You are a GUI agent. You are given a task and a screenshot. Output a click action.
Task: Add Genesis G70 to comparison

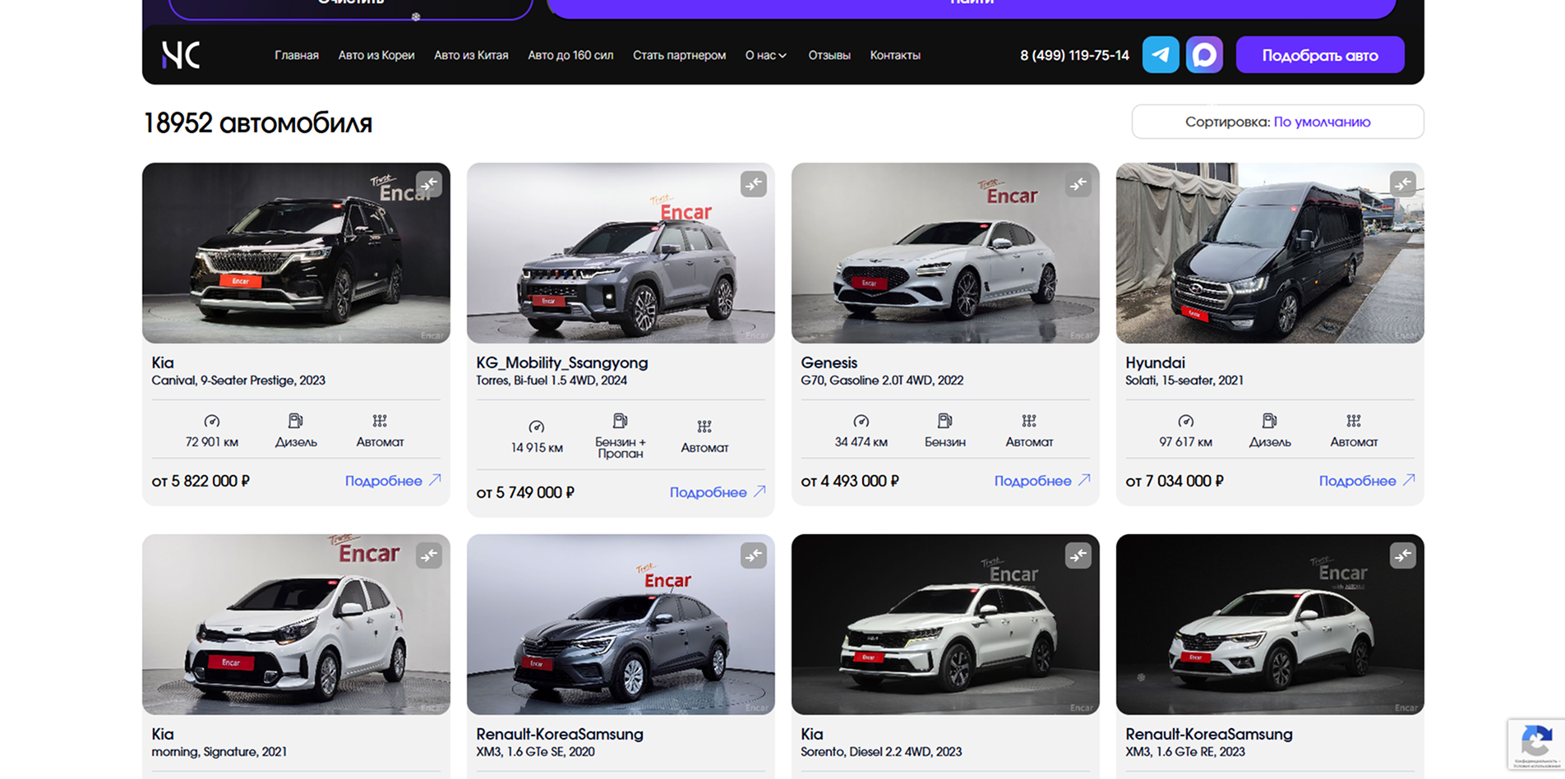[x=1078, y=184]
